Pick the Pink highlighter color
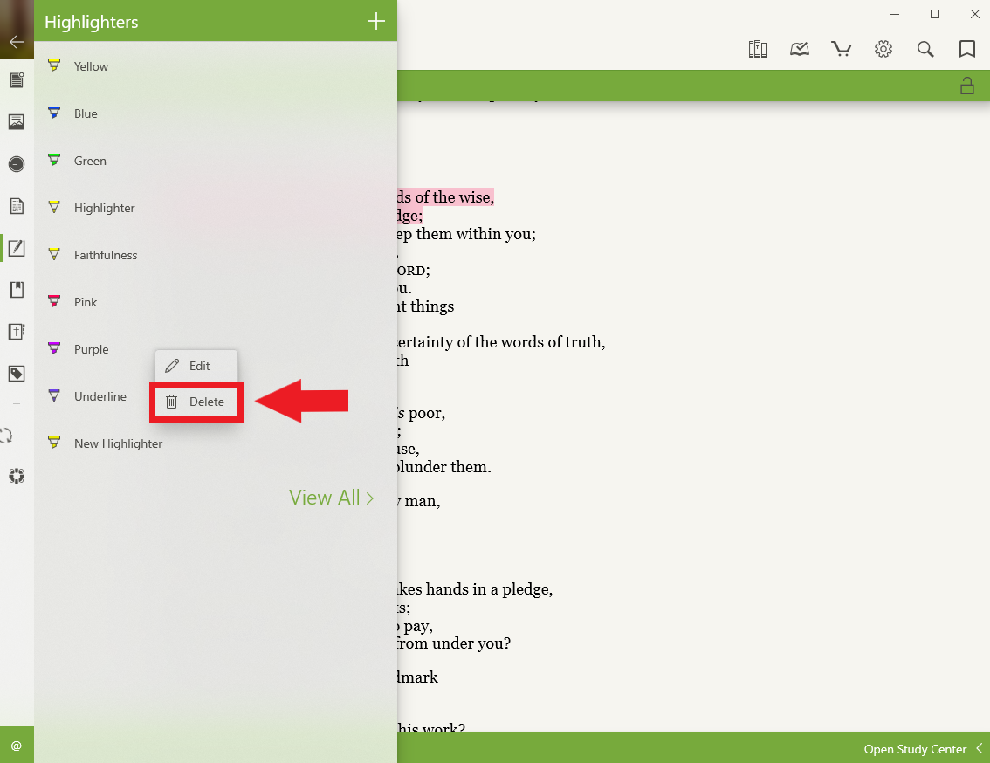The image size is (990, 763). coord(86,302)
